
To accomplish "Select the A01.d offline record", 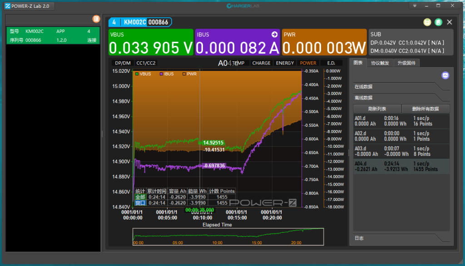I will point(401,121).
